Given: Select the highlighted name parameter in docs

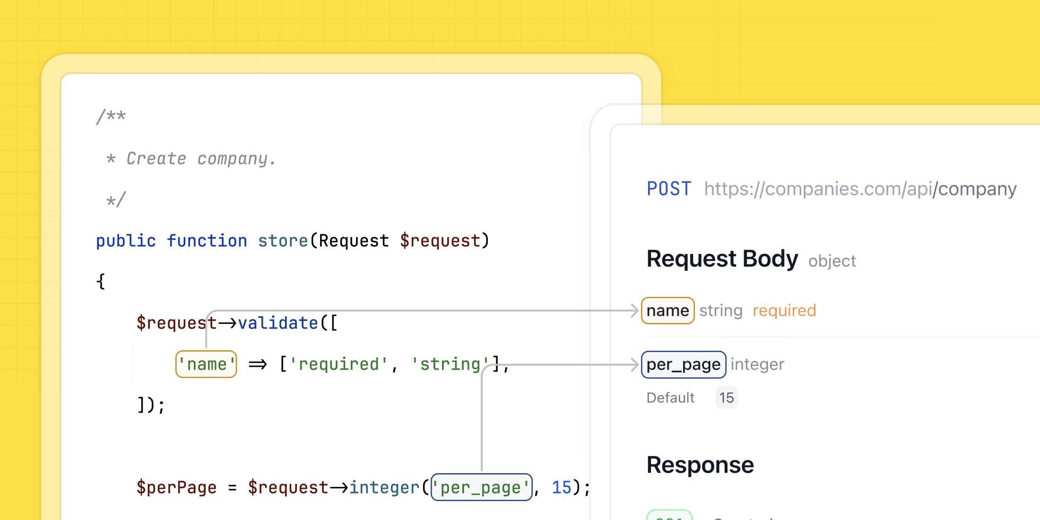Looking at the screenshot, I should [x=667, y=311].
